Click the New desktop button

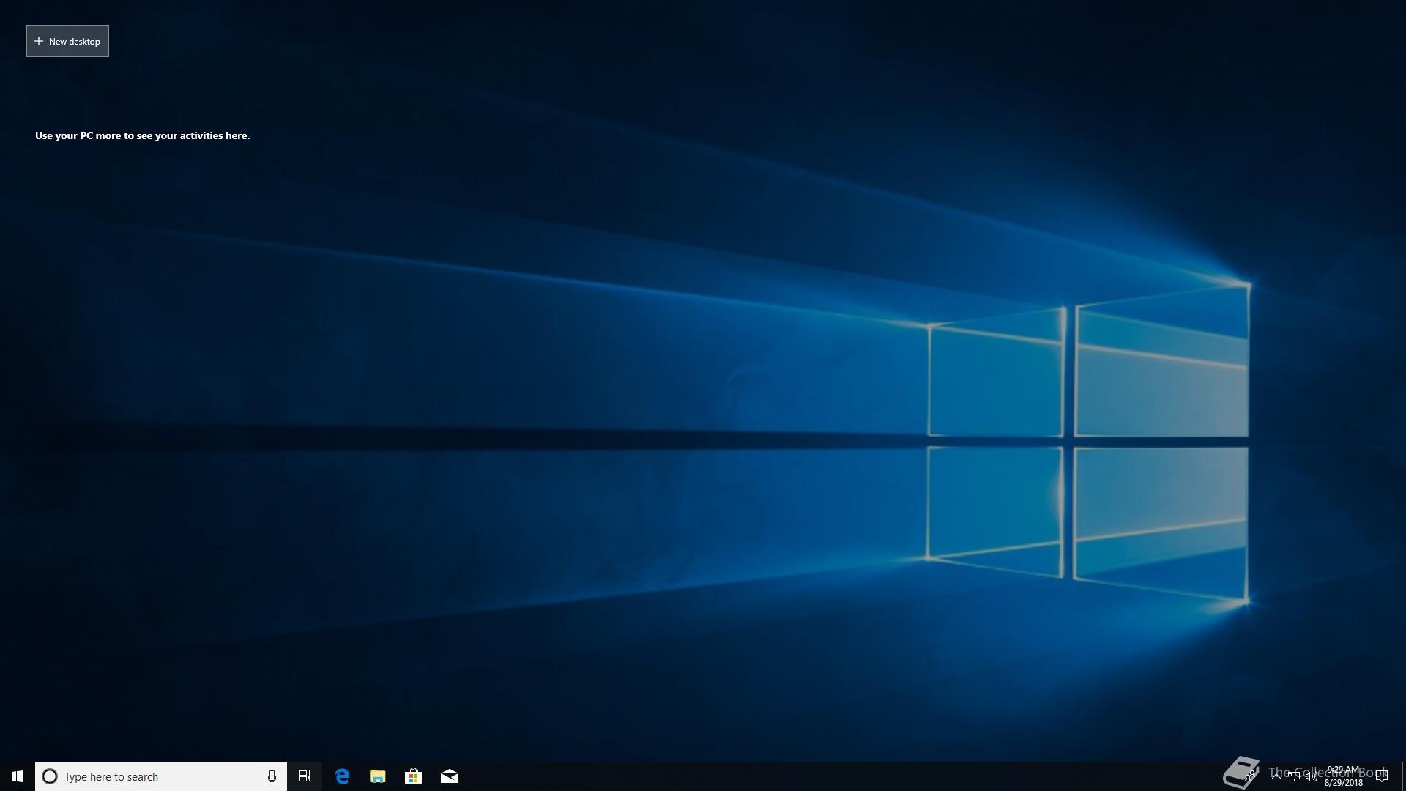(67, 41)
